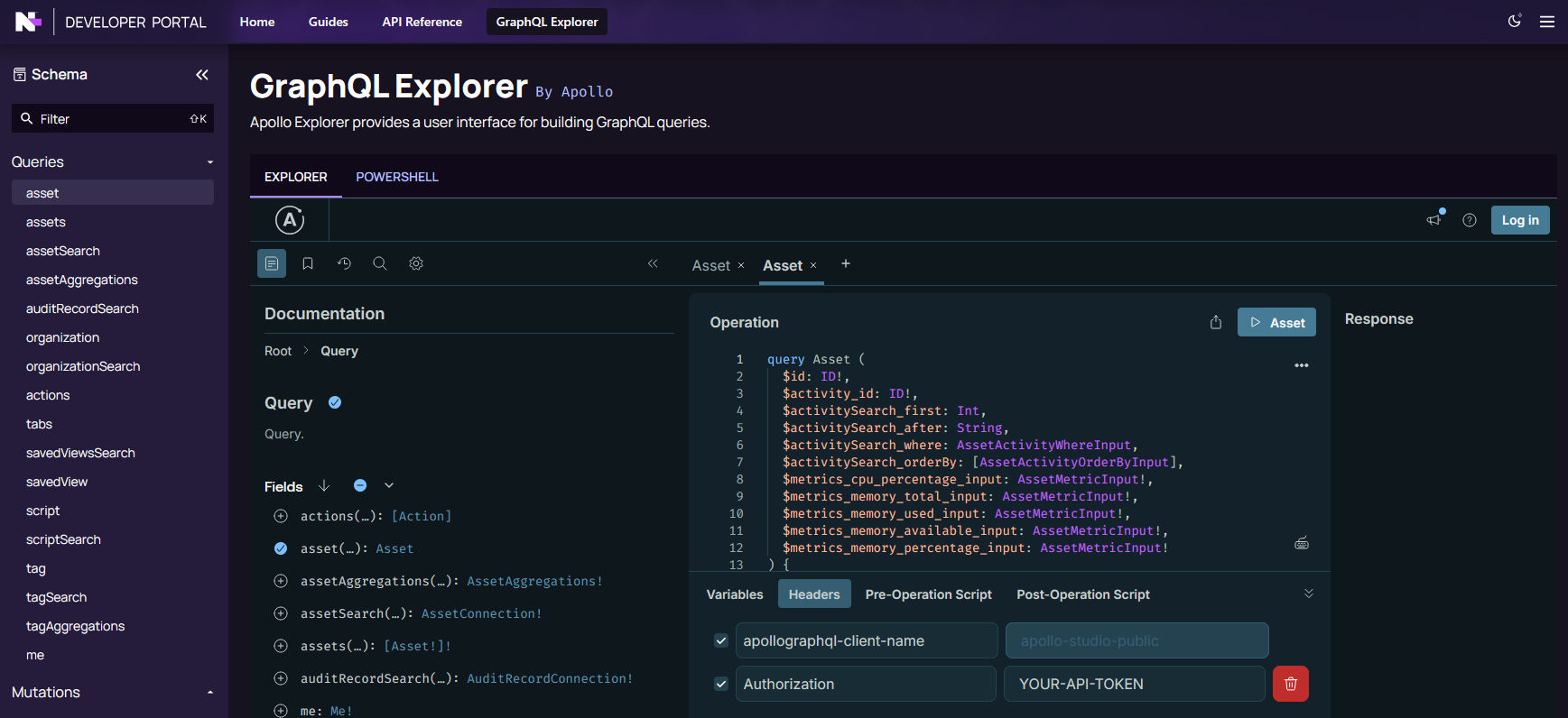Switch to the POWERSHELL tab
Viewport: 1568px width, 718px height.
tap(396, 177)
